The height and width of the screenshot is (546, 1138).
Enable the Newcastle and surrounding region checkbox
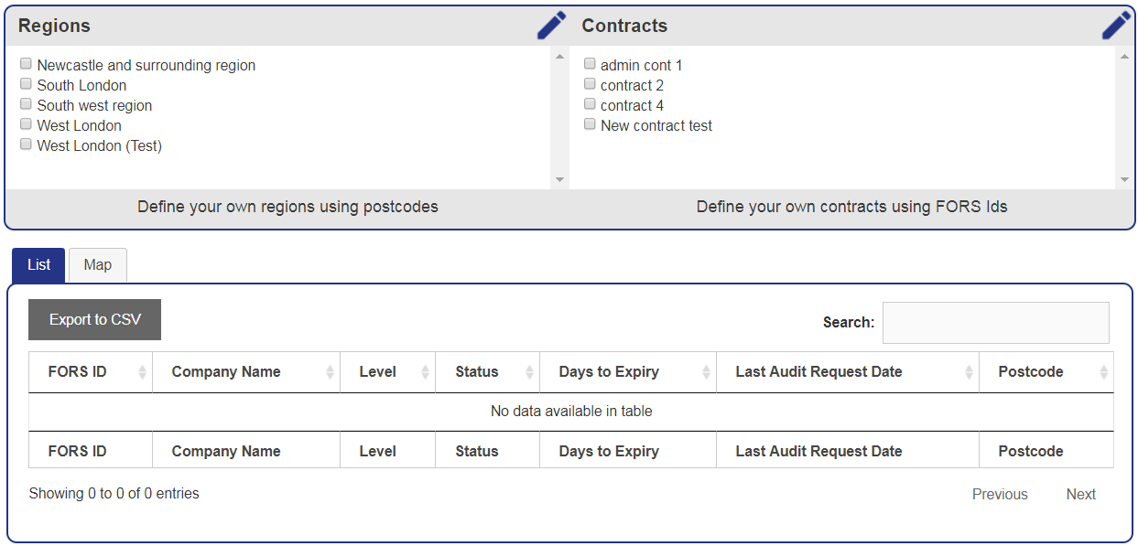click(26, 63)
